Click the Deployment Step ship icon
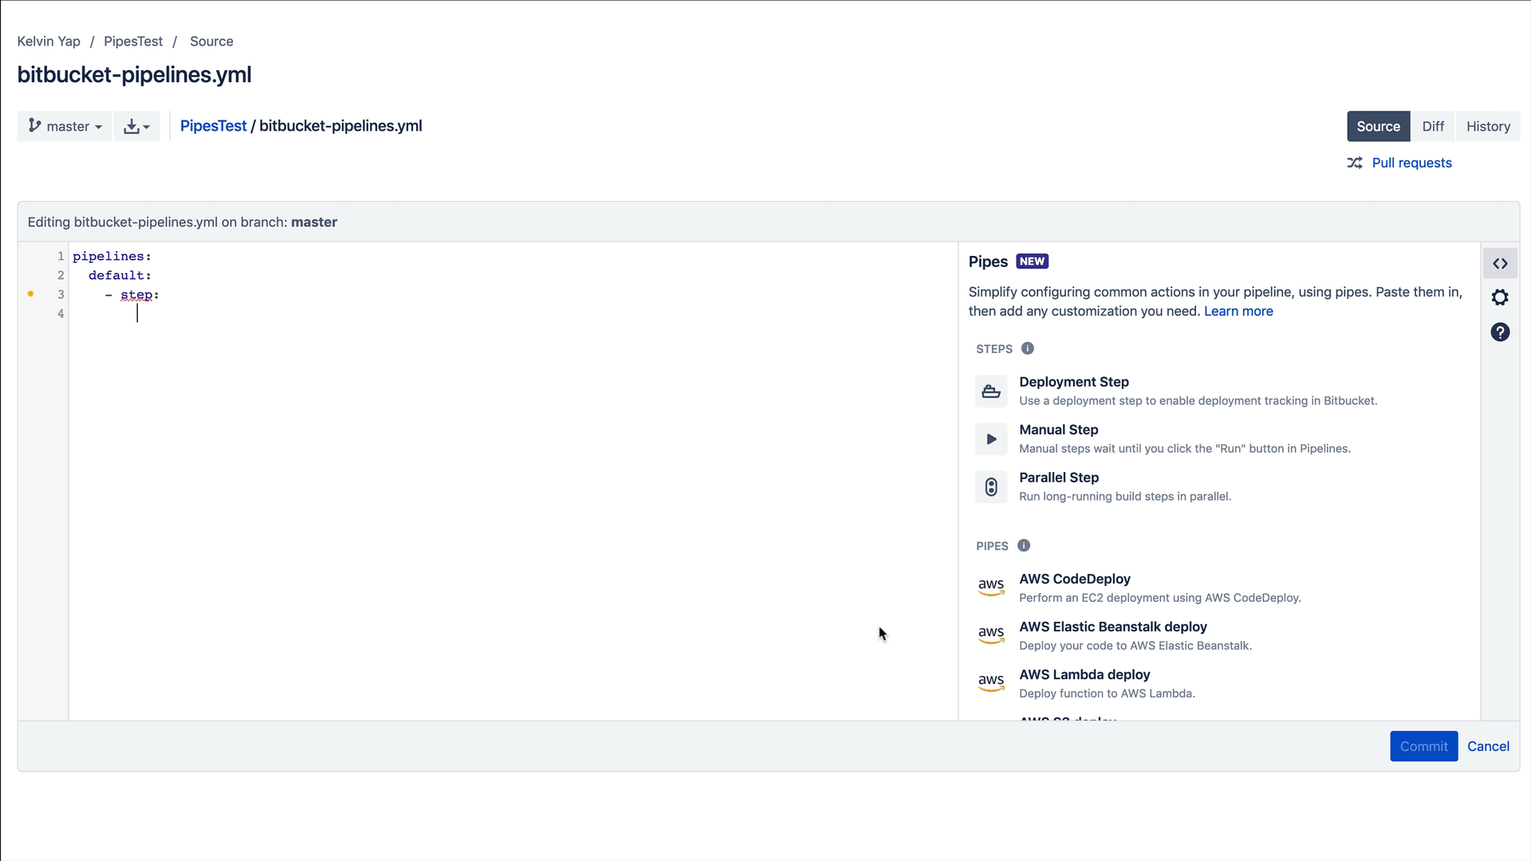This screenshot has width=1531, height=861. [991, 391]
